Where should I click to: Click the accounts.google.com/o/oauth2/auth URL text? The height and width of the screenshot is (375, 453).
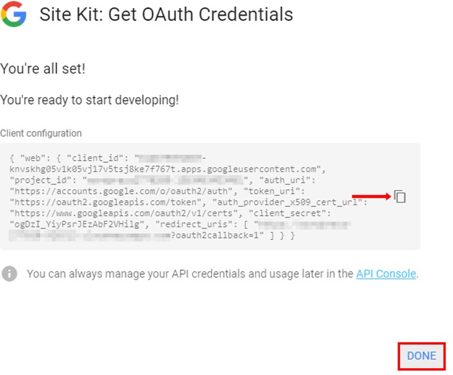click(122, 191)
